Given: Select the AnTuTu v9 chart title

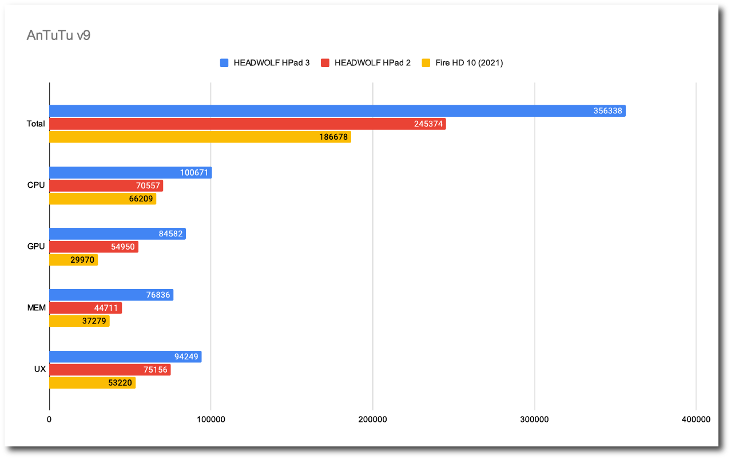Looking at the screenshot, I should (58, 35).
